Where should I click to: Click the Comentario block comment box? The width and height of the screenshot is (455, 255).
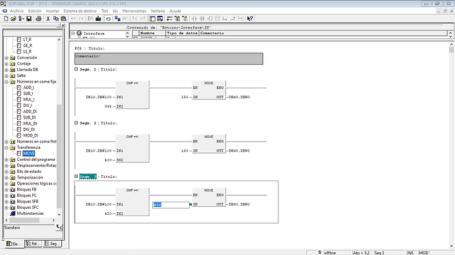click(x=169, y=59)
